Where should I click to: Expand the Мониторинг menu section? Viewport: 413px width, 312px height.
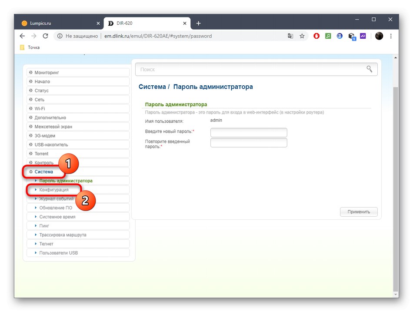pos(78,73)
